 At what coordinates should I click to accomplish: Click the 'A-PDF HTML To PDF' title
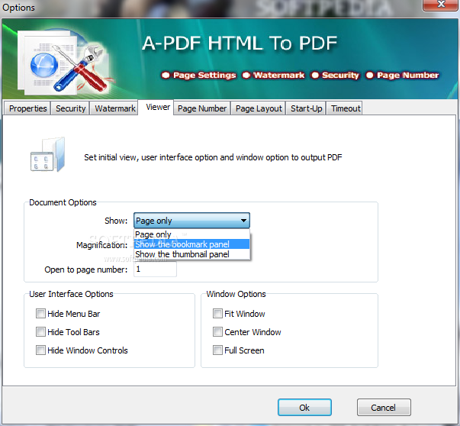click(240, 44)
